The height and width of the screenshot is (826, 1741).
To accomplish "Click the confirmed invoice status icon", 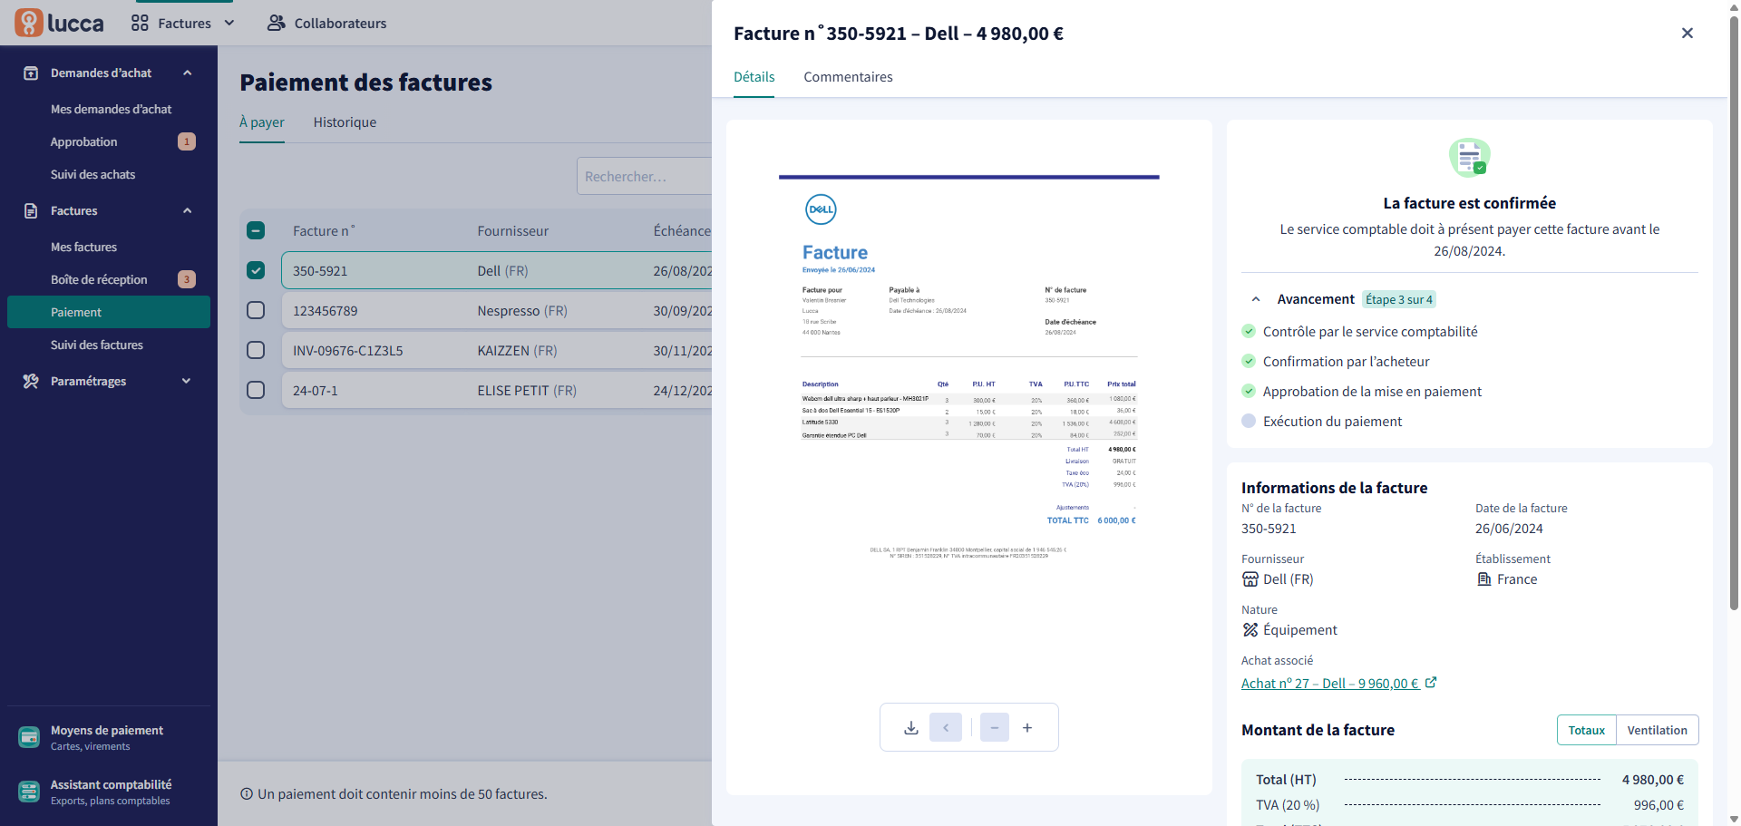I will tap(1470, 157).
